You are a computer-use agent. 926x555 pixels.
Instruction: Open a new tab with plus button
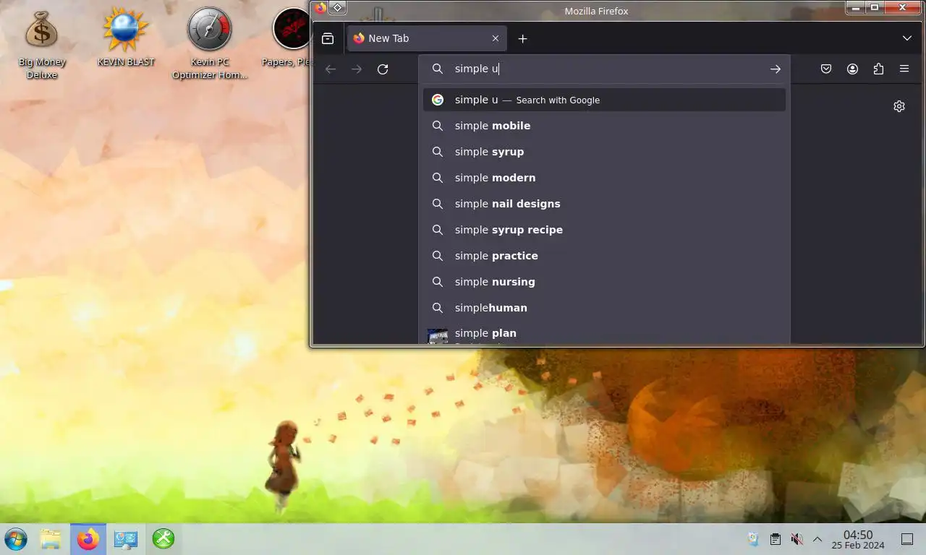(522, 38)
